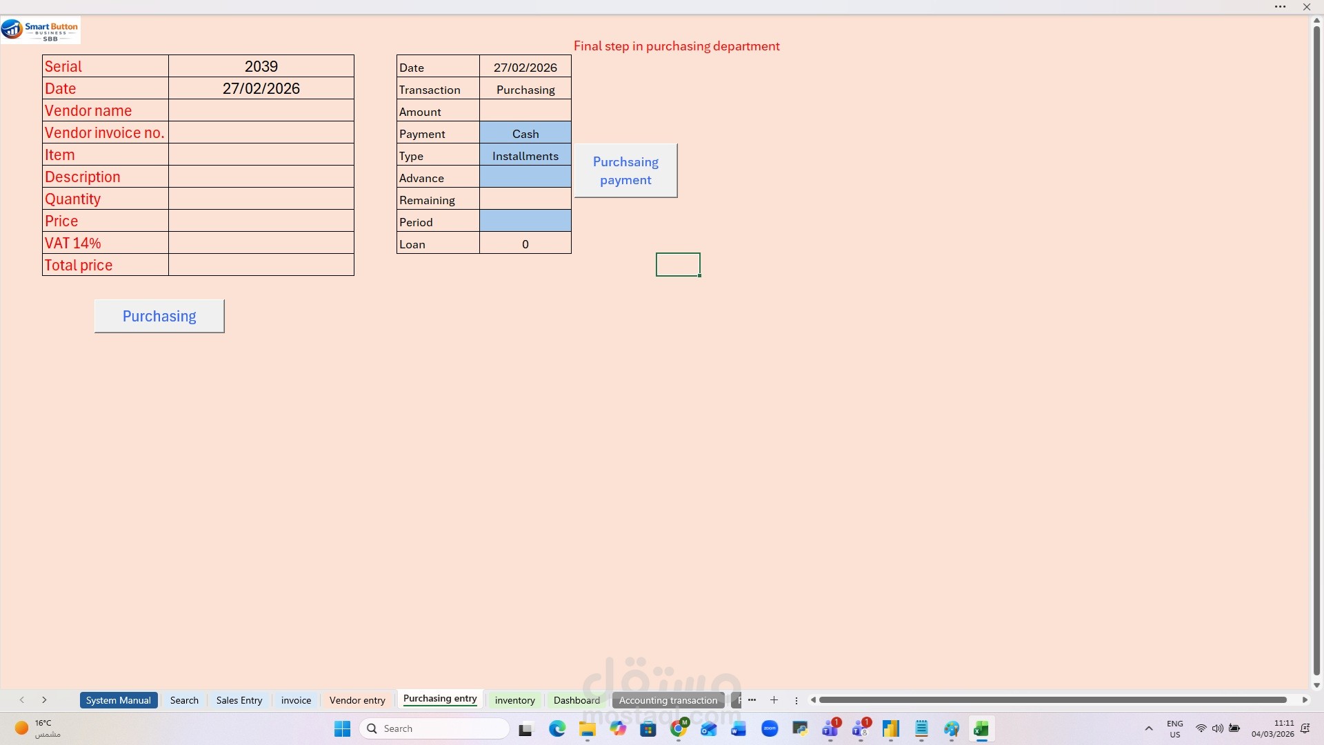Click the Windows Start button
Image resolution: width=1324 pixels, height=745 pixels.
click(342, 728)
